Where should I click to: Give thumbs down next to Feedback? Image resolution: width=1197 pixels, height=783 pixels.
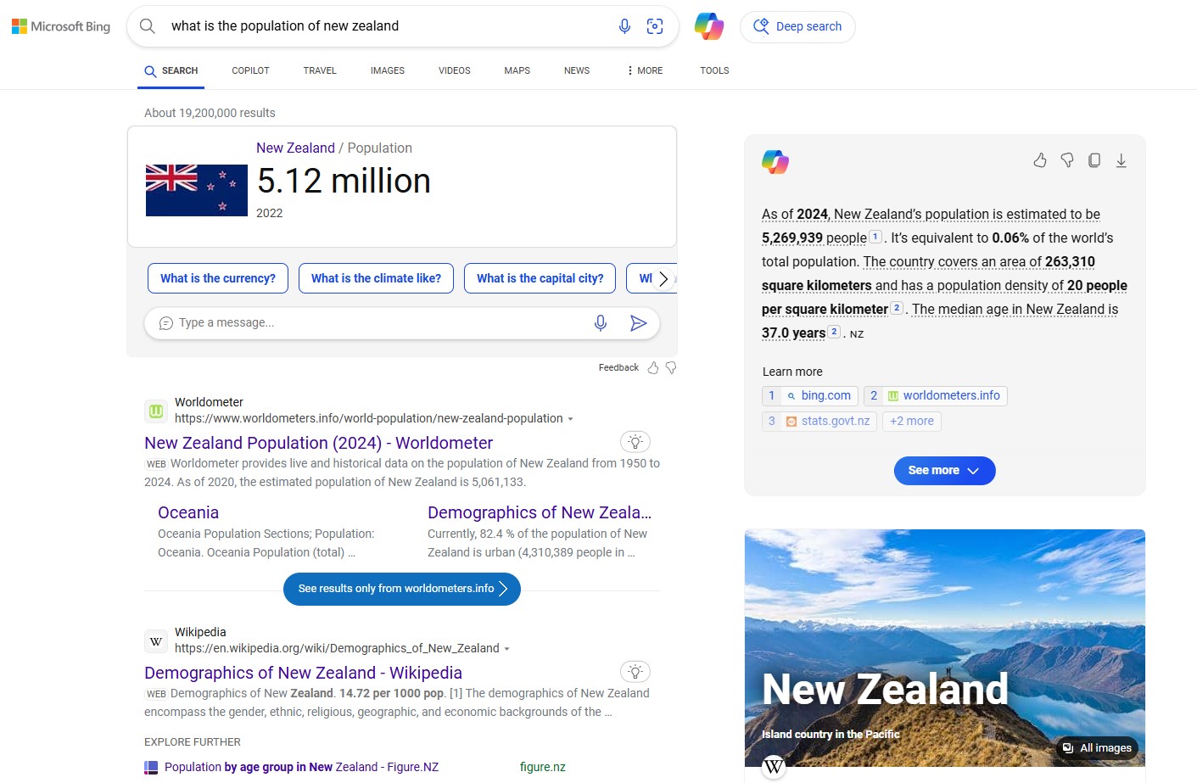671,367
